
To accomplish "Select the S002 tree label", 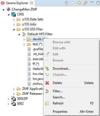I will 20,104.
